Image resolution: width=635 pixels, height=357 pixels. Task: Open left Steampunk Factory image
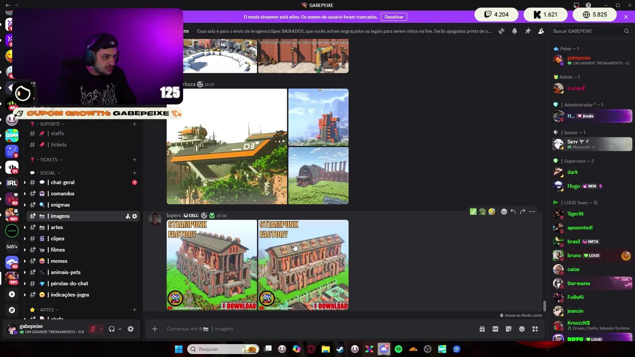click(x=212, y=265)
